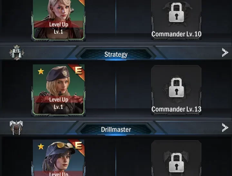Expand the Strategy section with its arrow
This screenshot has height=176, width=232.
[225, 53]
